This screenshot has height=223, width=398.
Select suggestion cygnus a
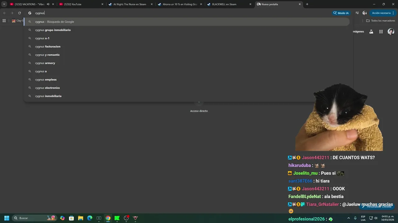point(187,71)
